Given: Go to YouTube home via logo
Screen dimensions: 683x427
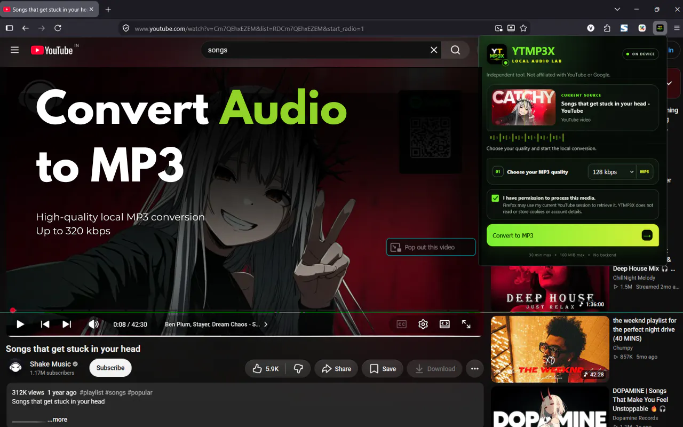Looking at the screenshot, I should (51, 50).
